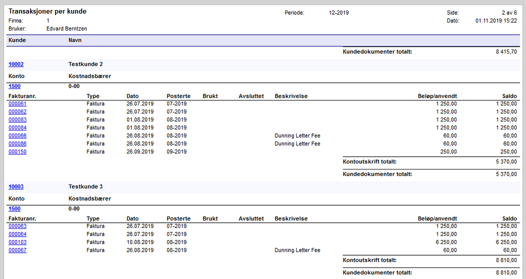Open invoice 000084

(x=17, y=128)
